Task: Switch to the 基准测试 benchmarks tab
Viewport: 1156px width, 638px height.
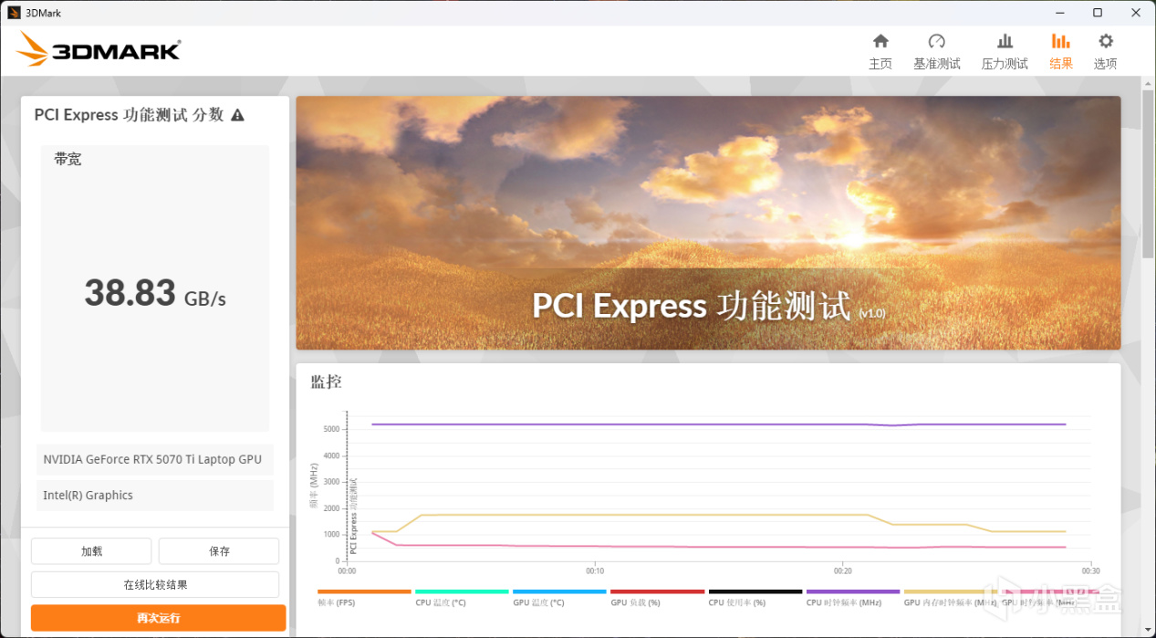Action: (937, 52)
